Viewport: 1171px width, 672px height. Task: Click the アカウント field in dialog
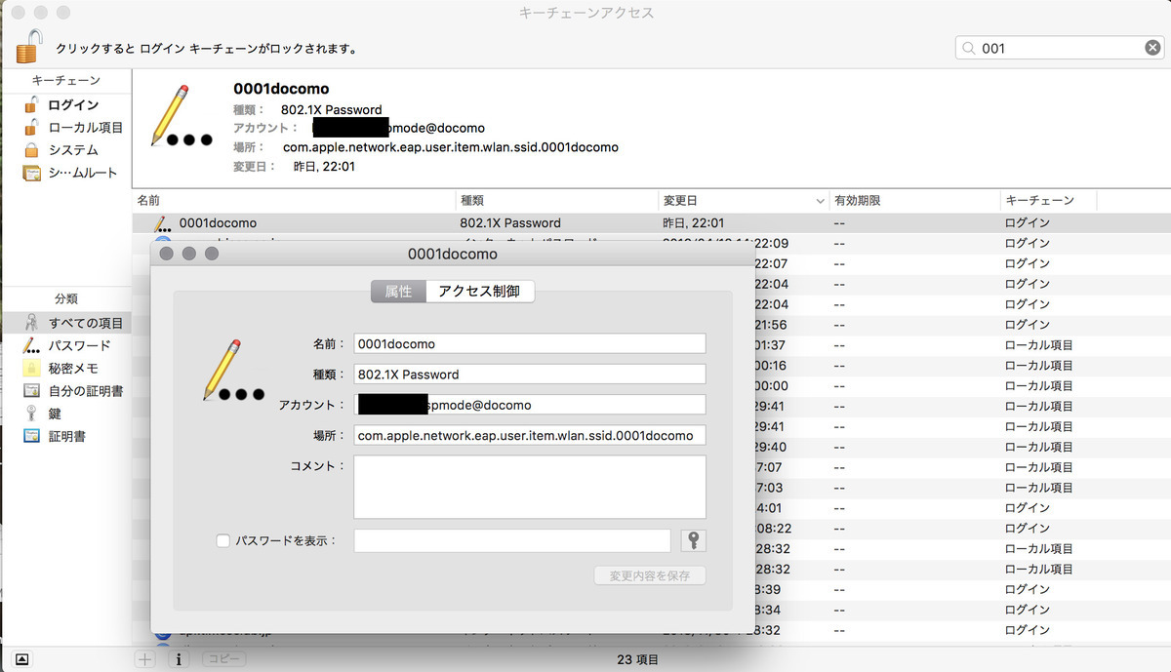[530, 404]
